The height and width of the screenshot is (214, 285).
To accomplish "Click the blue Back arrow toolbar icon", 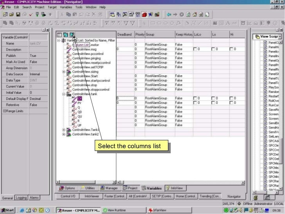I will (x=169, y=15).
